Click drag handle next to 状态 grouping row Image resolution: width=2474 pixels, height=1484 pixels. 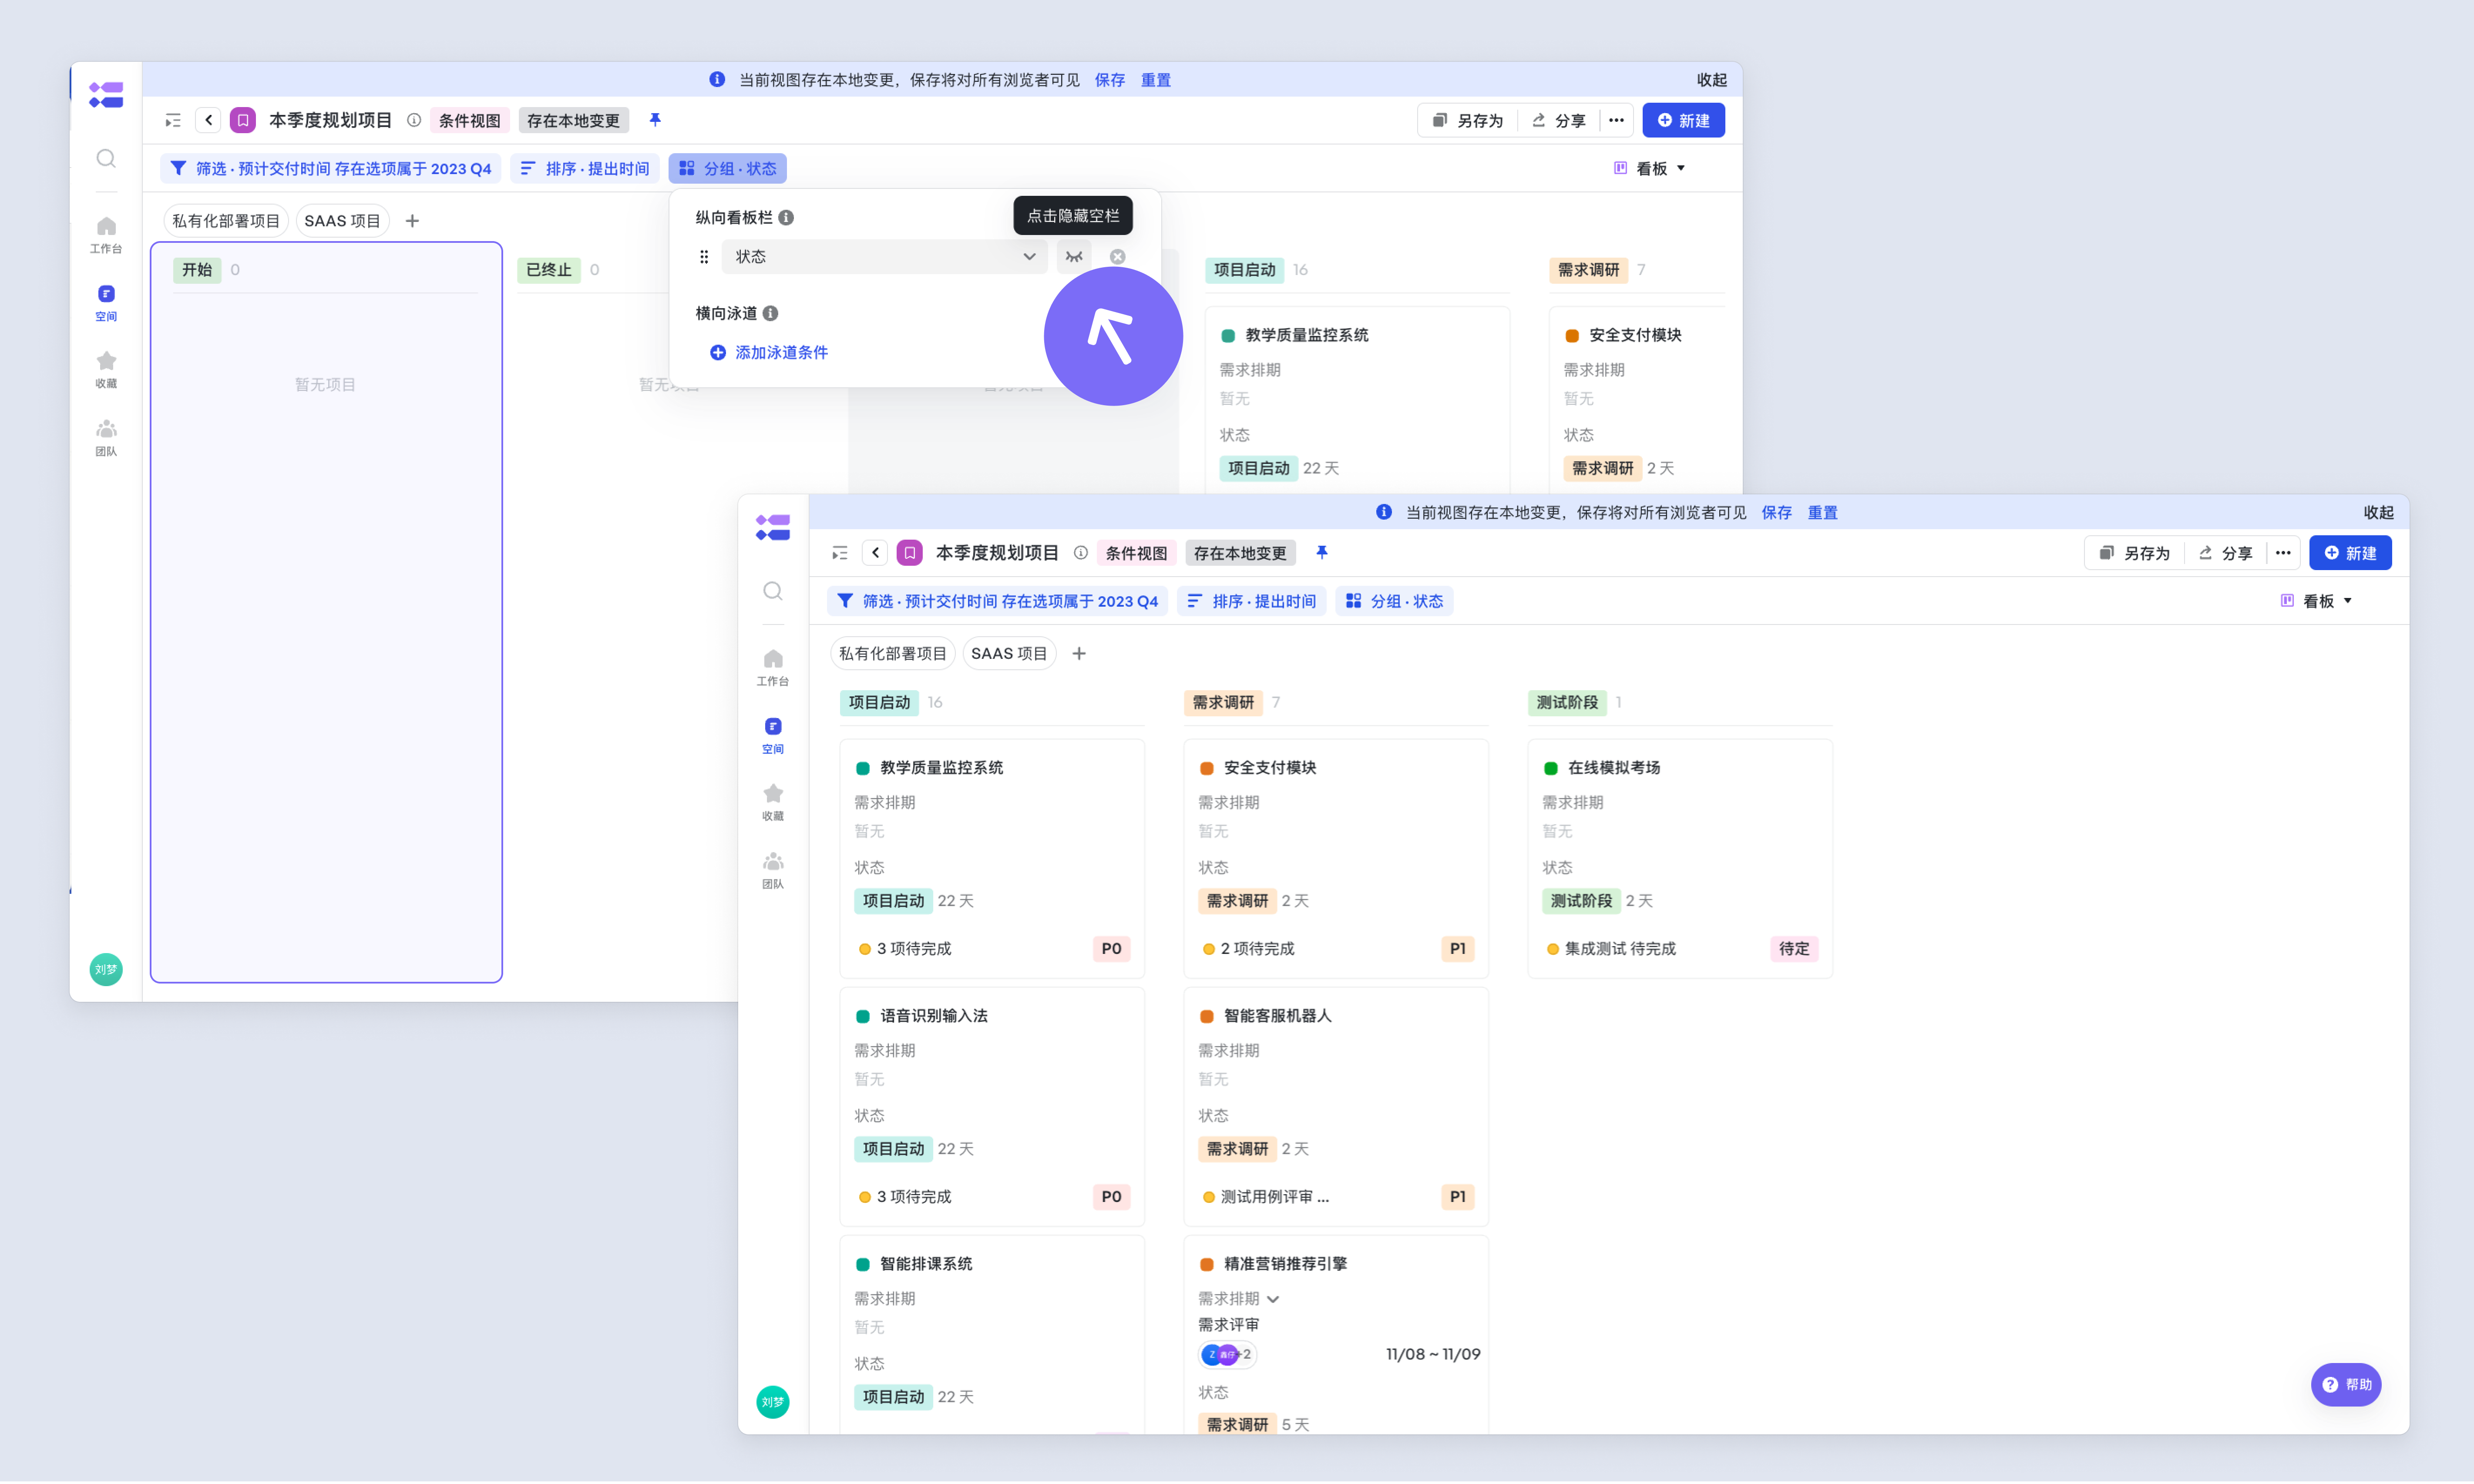click(704, 257)
